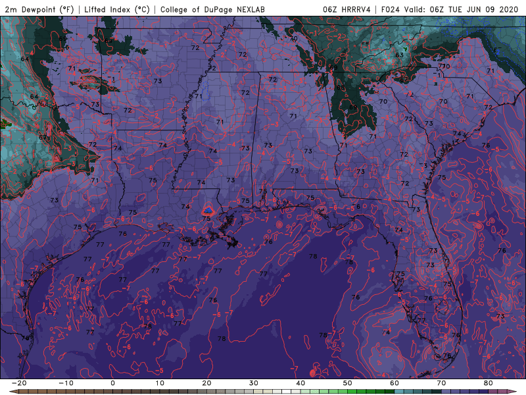Screen dimensions: 526x395
Task: Click the 'F024' forecast hour label
Action: (x=390, y=9)
